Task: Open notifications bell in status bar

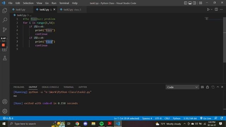Action: tap(222, 118)
